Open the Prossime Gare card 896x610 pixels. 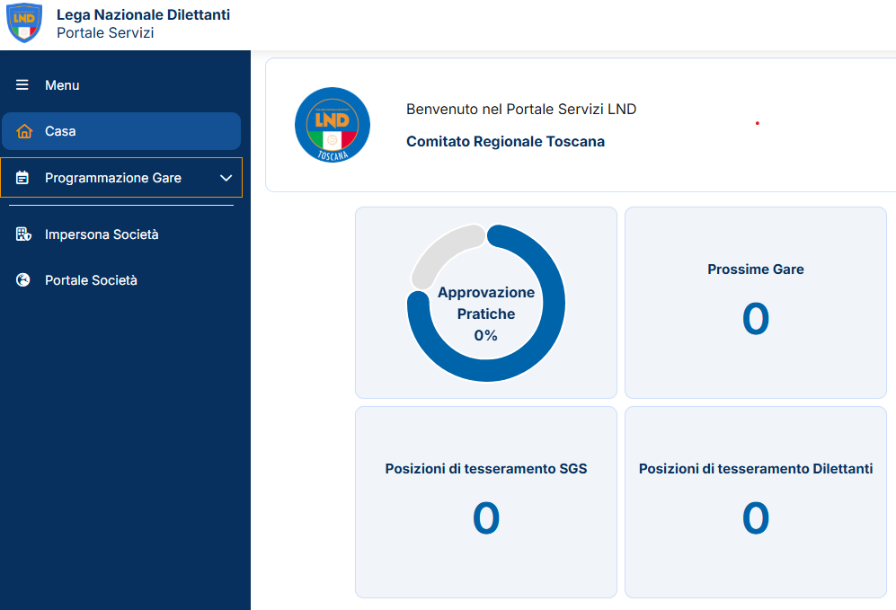pos(755,303)
